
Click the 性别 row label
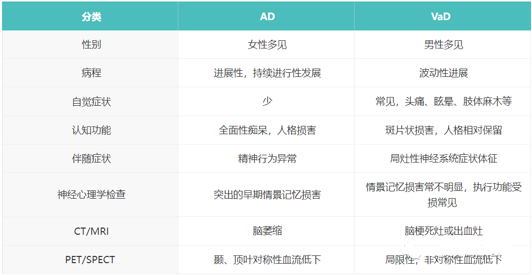tap(91, 44)
